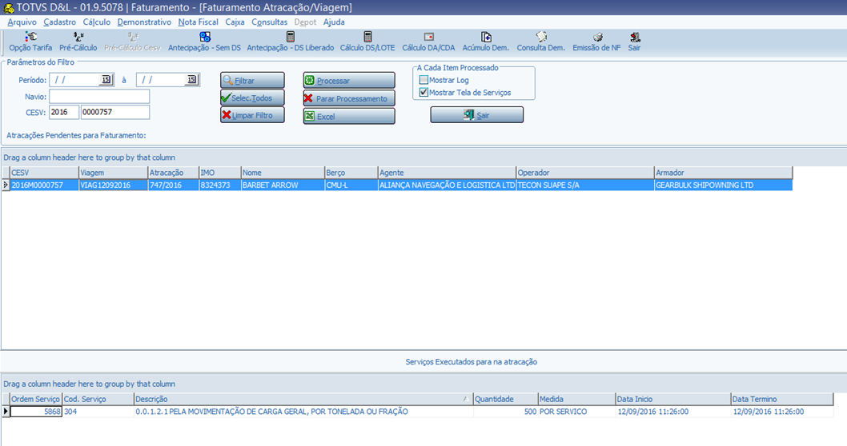The width and height of the screenshot is (847, 446).
Task: Sort by IMO column header
Action: pos(220,173)
